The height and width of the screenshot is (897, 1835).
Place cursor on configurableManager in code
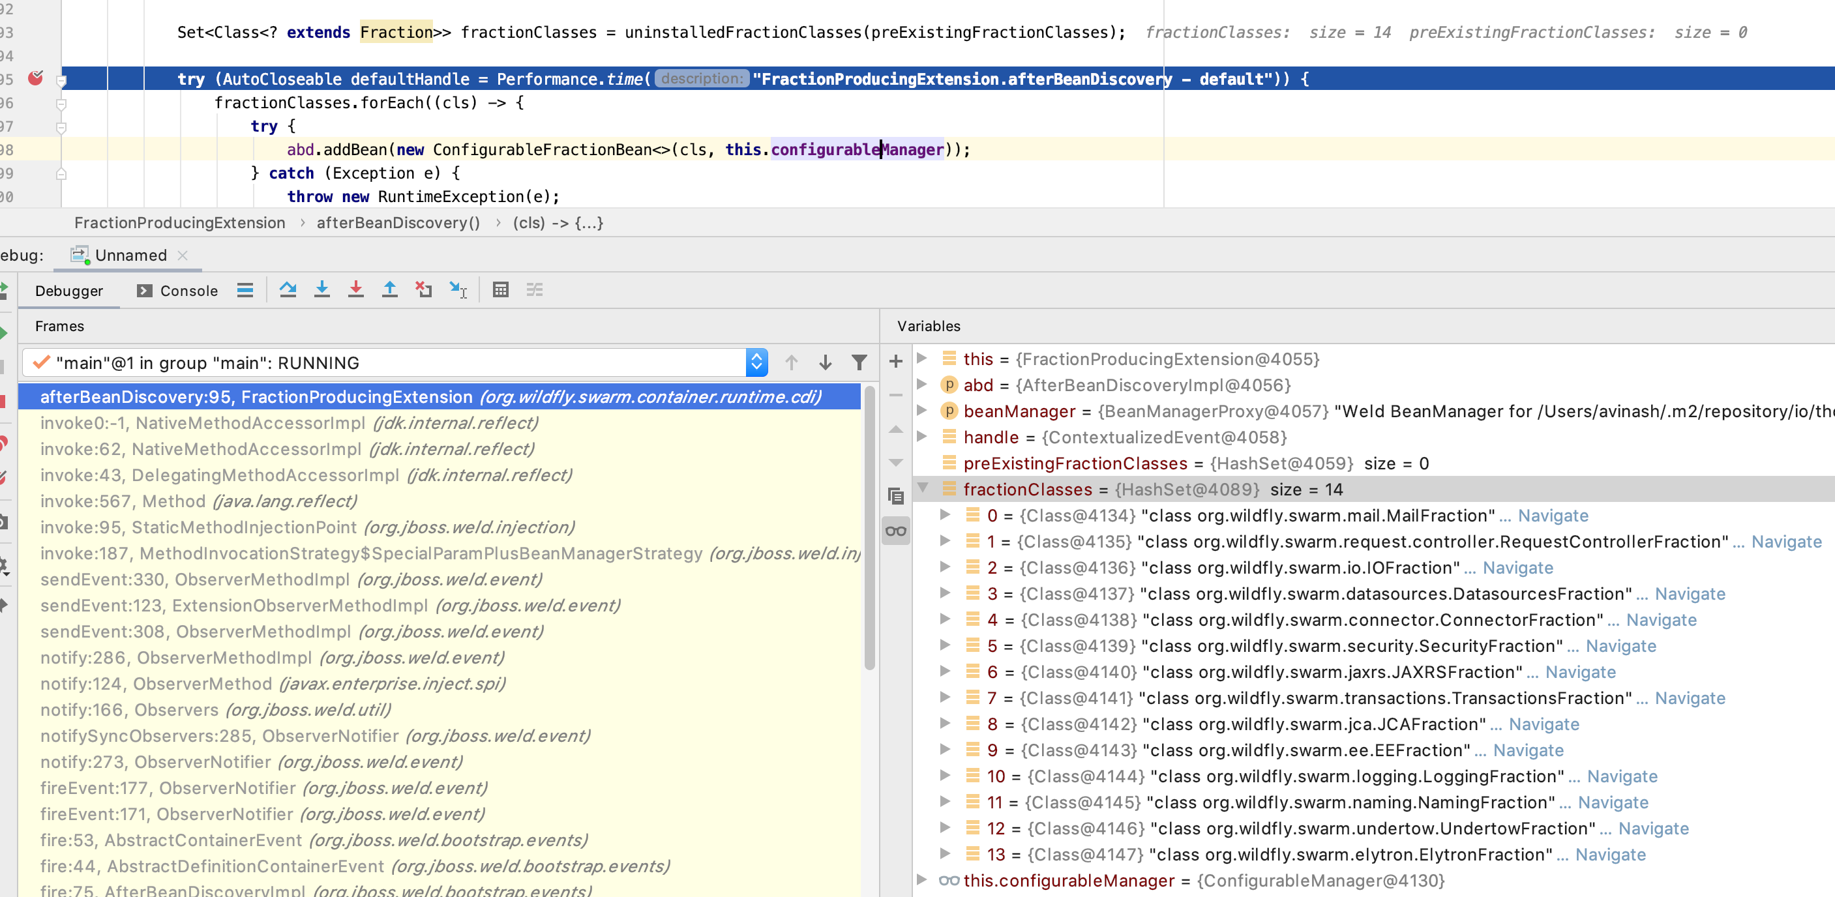[x=857, y=149]
